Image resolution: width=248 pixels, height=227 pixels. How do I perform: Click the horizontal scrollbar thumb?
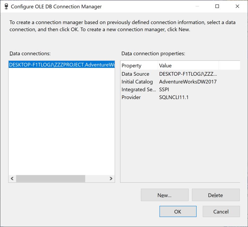pos(51,179)
